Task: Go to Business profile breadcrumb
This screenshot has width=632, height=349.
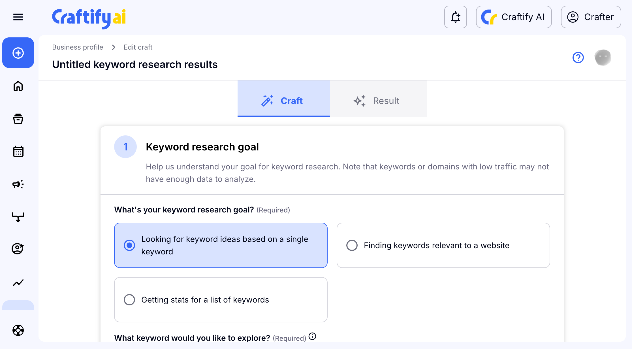Action: (78, 47)
